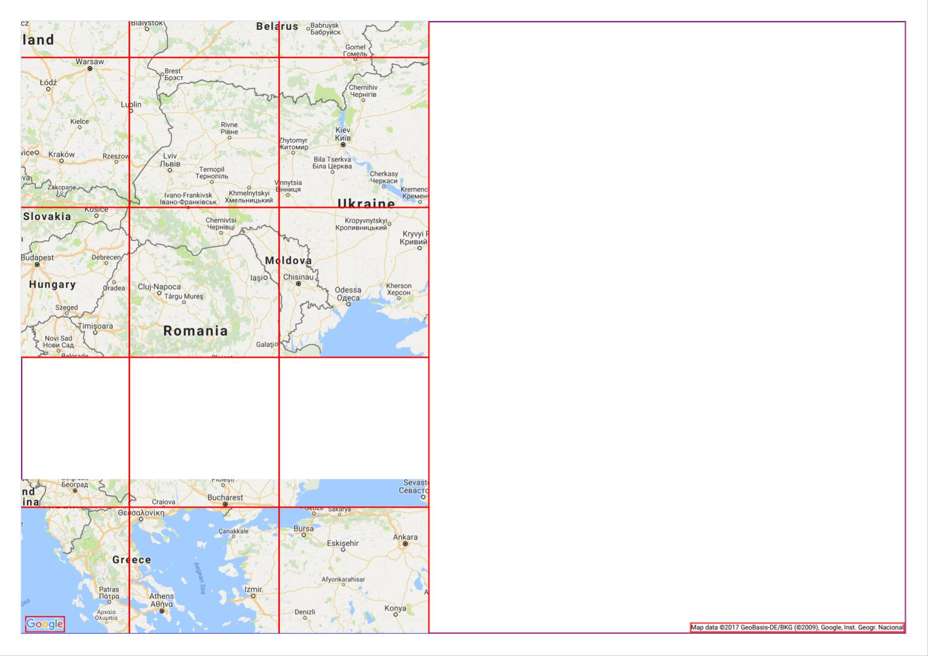Click the Izmir city marker
This screenshot has height=656, width=928.
click(253, 596)
